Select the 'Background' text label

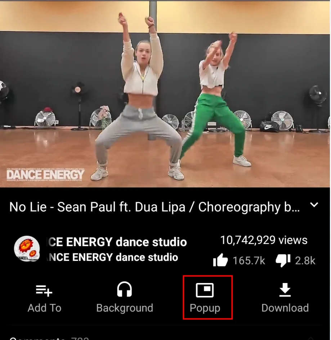[x=125, y=308]
